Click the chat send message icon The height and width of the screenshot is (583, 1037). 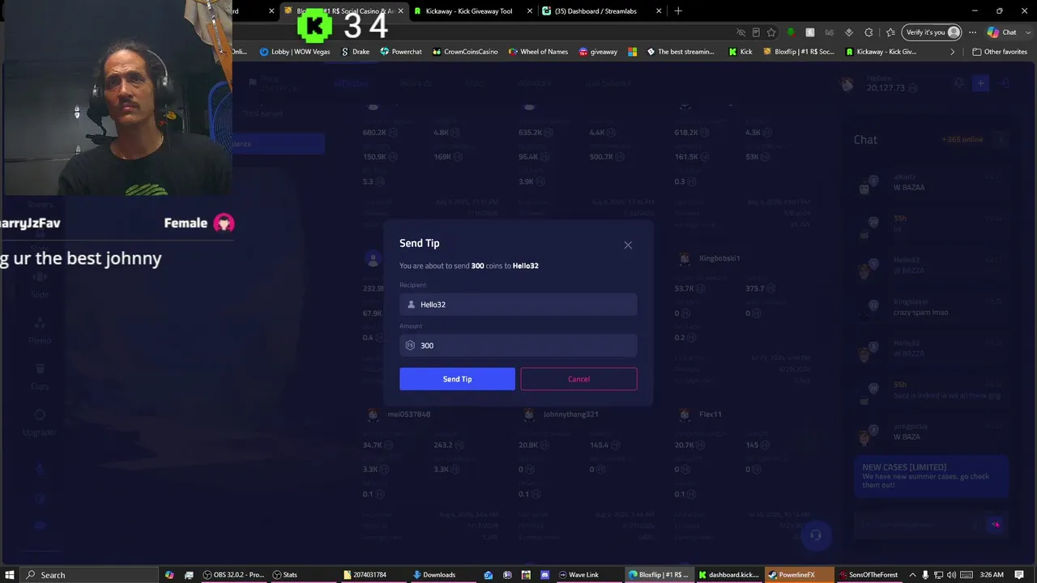point(996,525)
